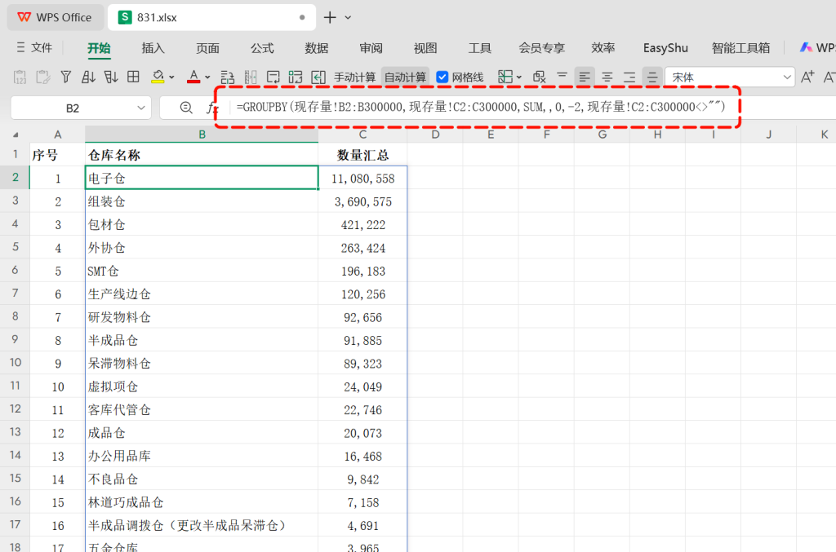This screenshot has height=552, width=836.
Task: Click cell containing 呆滞物料仓
Action: (x=202, y=363)
